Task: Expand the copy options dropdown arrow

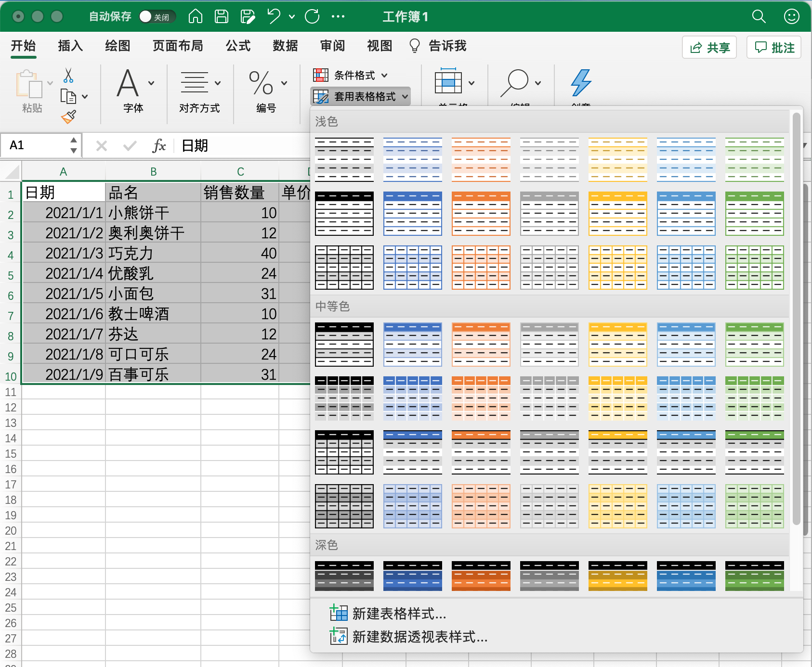Action: point(85,97)
